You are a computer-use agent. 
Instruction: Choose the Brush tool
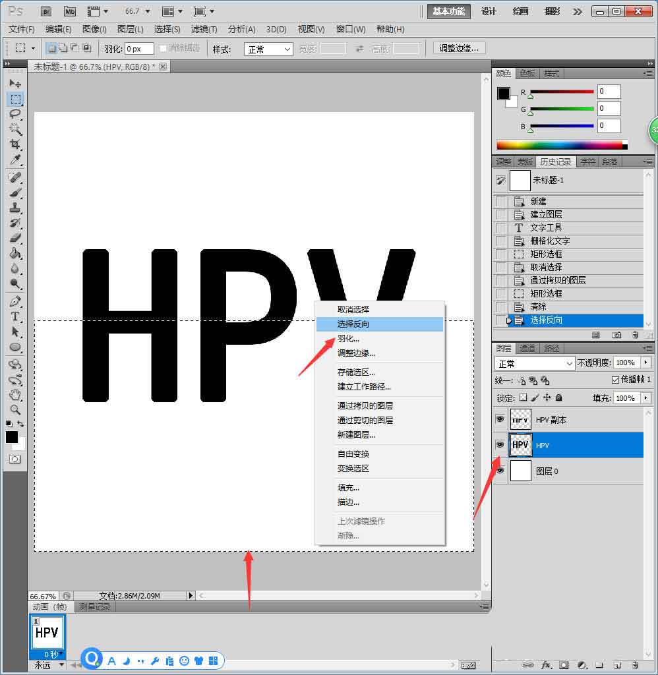(15, 193)
